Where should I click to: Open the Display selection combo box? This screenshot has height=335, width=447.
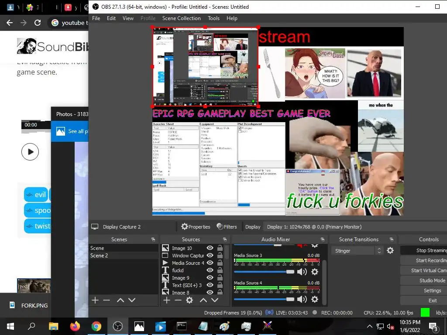355,227
